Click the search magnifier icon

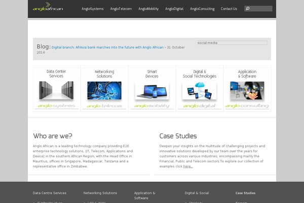248,9
